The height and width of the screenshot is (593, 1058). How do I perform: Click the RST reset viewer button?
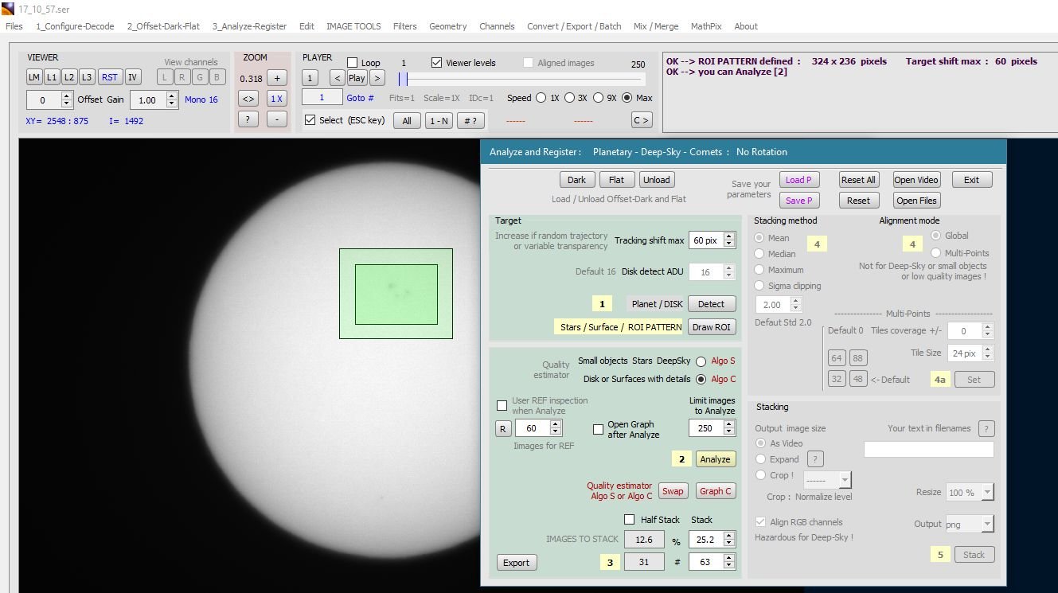point(110,77)
